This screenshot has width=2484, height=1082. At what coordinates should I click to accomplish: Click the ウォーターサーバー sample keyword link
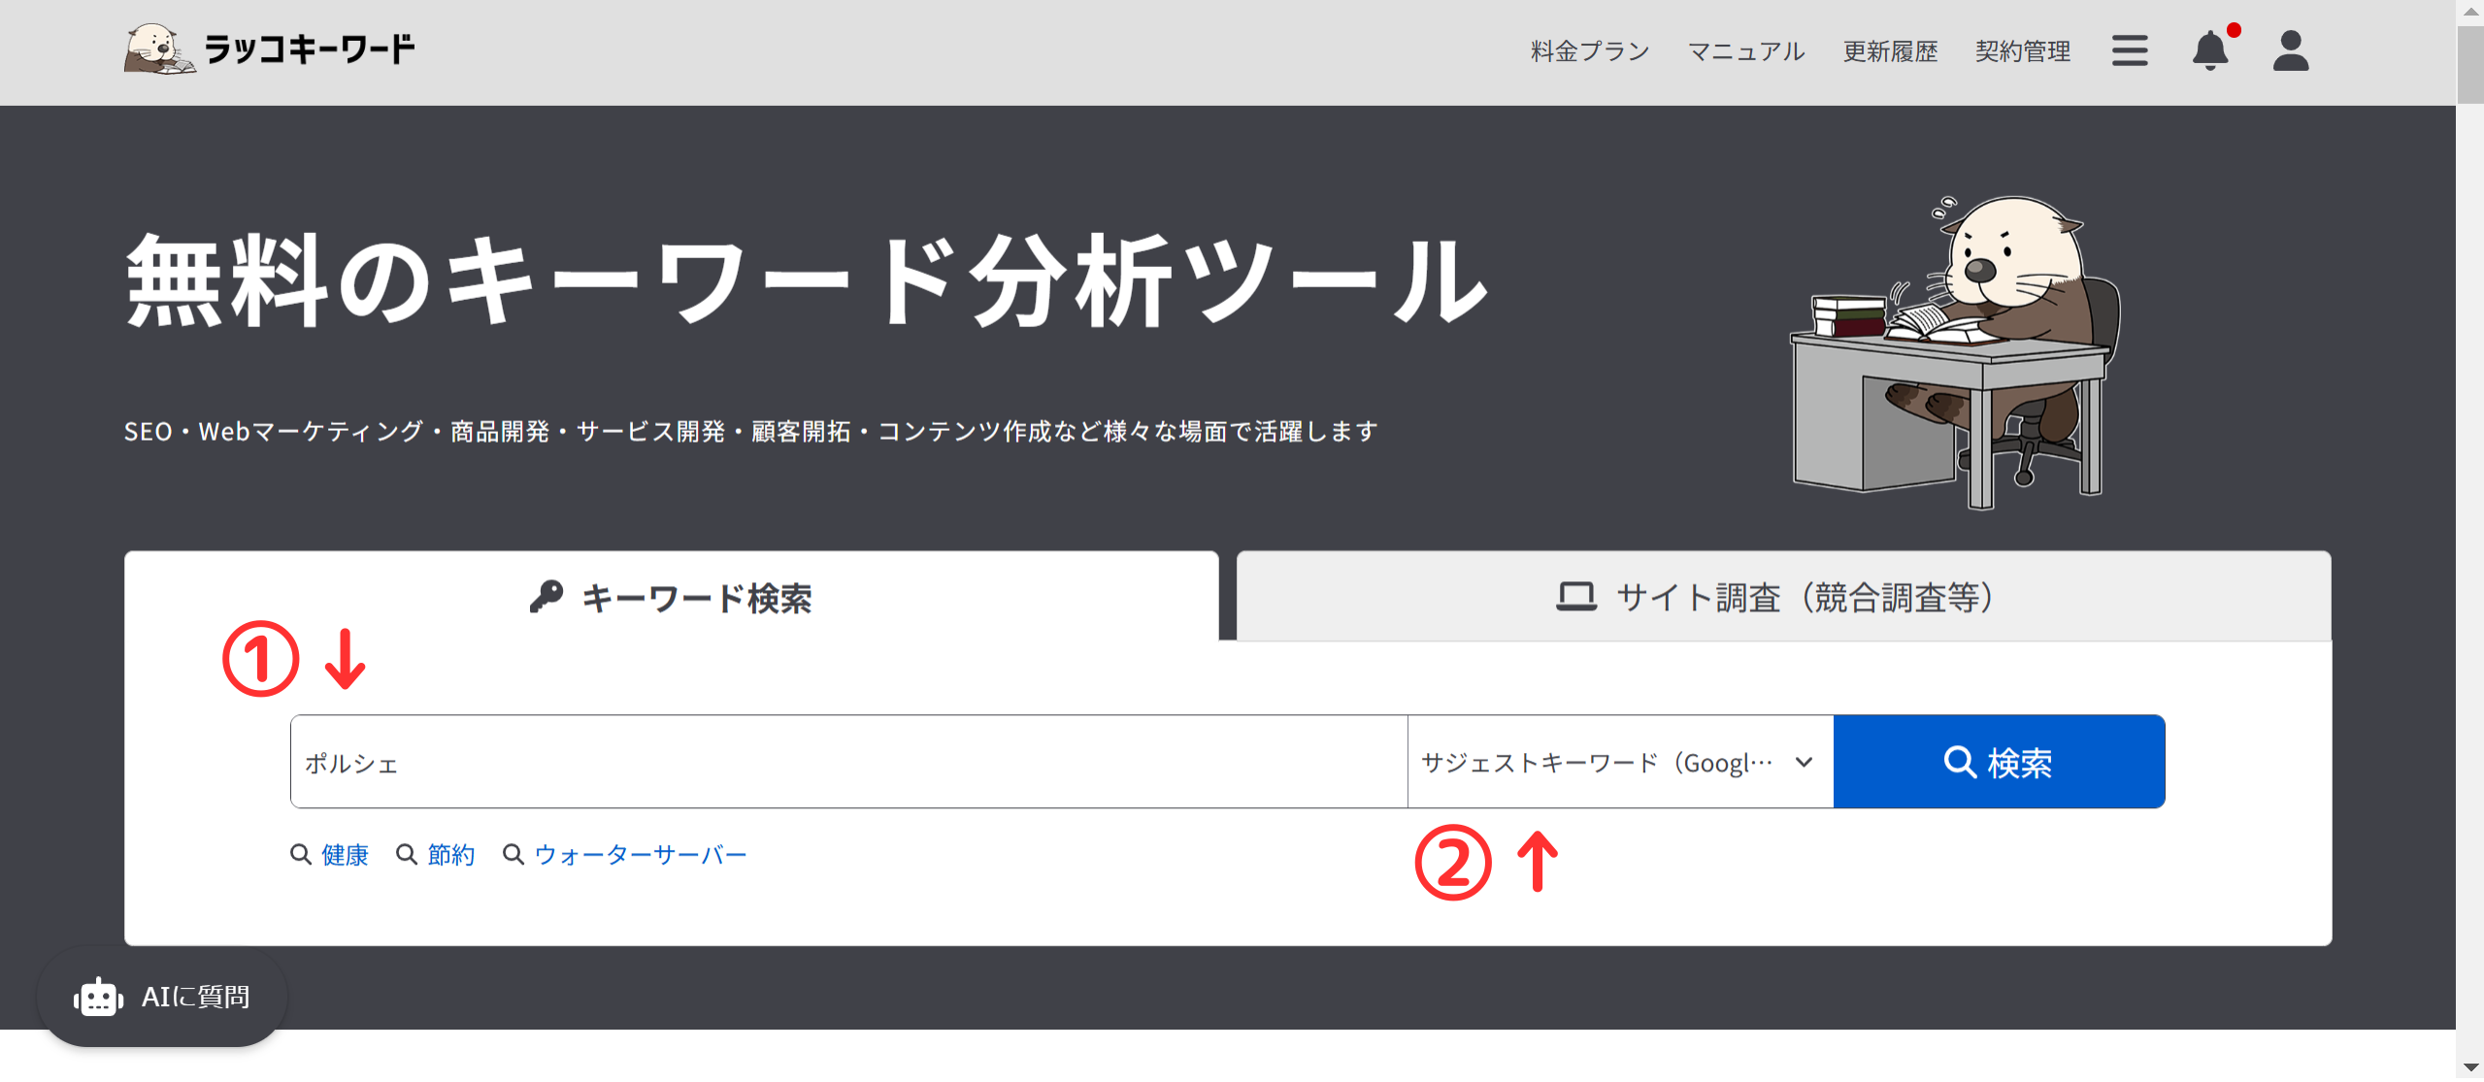641,855
